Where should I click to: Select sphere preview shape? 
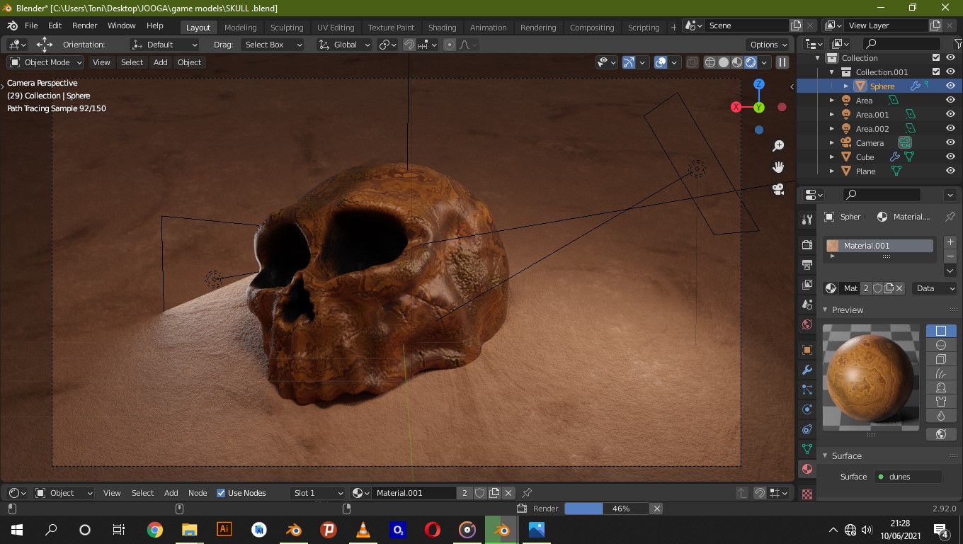[x=941, y=345]
